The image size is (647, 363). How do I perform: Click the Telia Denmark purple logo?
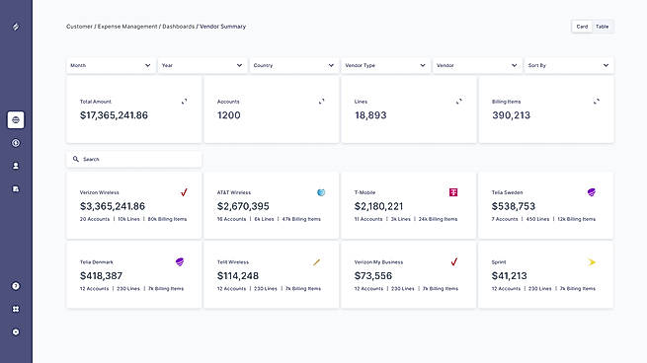[x=180, y=262]
